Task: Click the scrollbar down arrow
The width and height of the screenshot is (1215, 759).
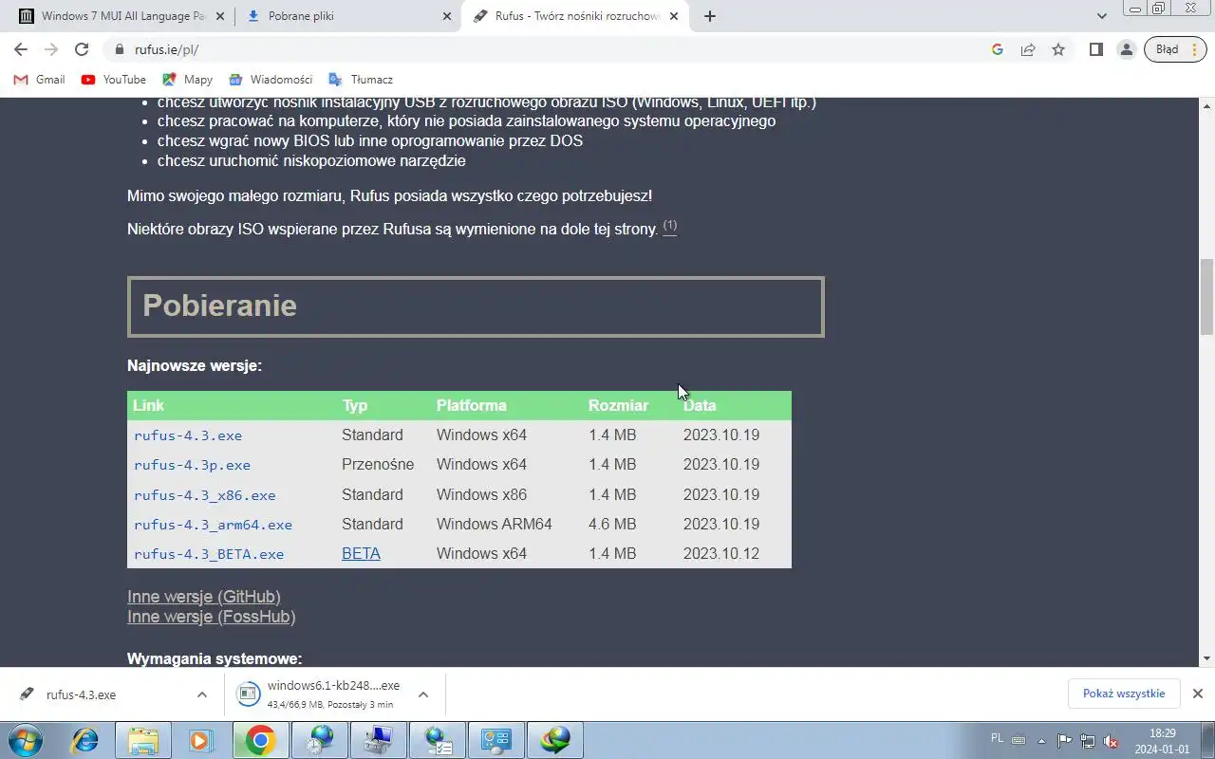Action: [1206, 658]
